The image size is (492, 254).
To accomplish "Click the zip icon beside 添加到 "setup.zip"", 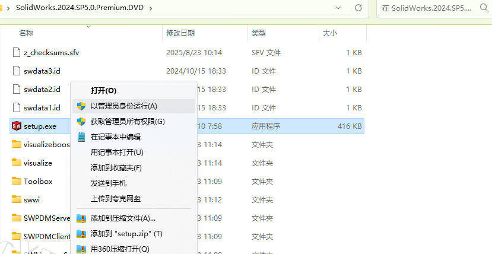I will click(81, 234).
